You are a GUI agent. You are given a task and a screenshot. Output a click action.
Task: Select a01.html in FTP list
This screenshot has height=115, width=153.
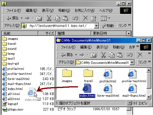[11, 94]
